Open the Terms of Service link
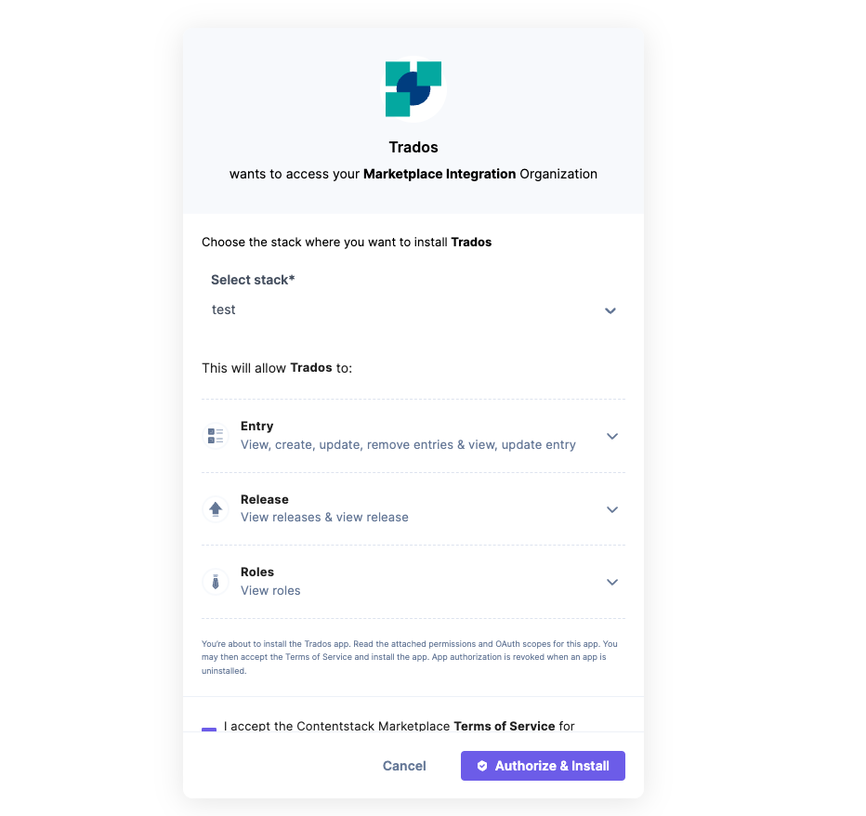 (x=505, y=726)
